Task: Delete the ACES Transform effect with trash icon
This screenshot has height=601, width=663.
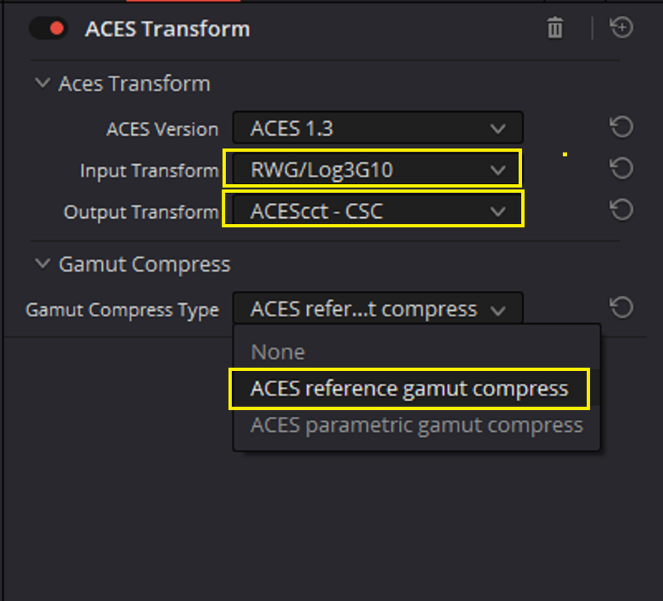Action: (x=555, y=28)
